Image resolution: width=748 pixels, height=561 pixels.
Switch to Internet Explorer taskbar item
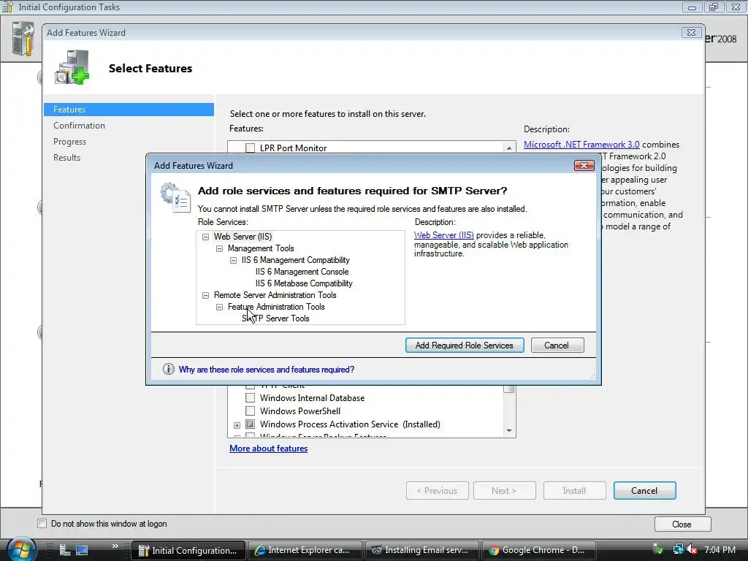pyautogui.click(x=305, y=551)
